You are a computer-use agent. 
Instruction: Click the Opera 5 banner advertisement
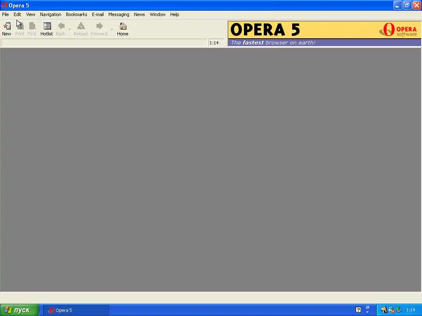pyautogui.click(x=324, y=34)
